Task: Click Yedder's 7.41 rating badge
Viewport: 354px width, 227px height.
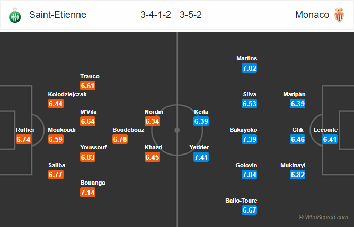Action: (x=201, y=157)
